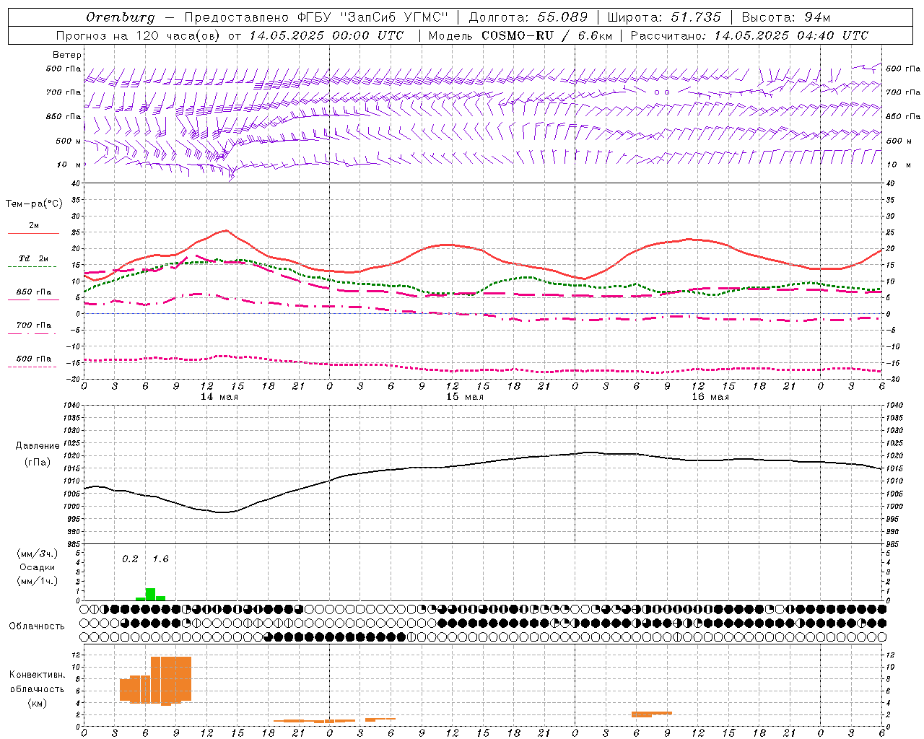Click the Осадки panel label
This screenshot has height=739, width=924.
pos(38,567)
